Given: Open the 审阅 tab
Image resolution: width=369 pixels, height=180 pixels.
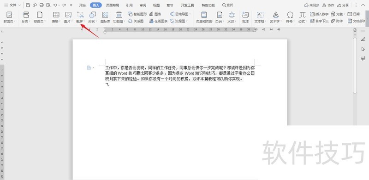Looking at the screenshot, I should (143, 5).
